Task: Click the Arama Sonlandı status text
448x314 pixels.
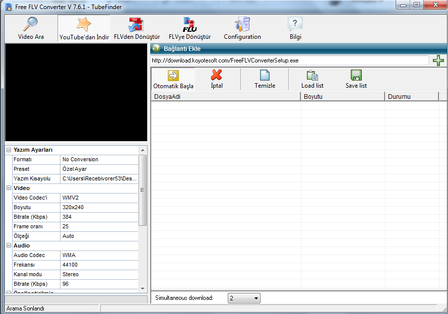Action: click(x=25, y=308)
